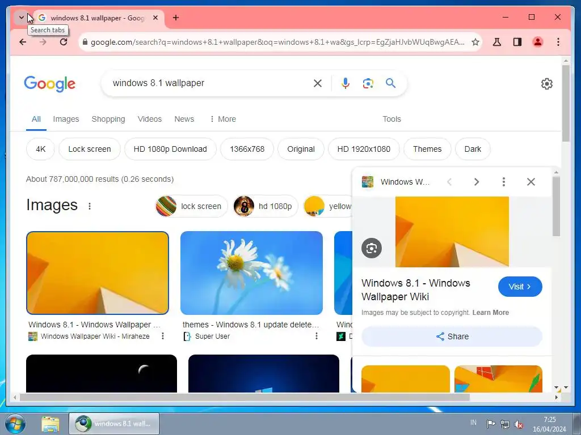Reload the current page
Screen dimensions: 581x435
tap(64, 42)
